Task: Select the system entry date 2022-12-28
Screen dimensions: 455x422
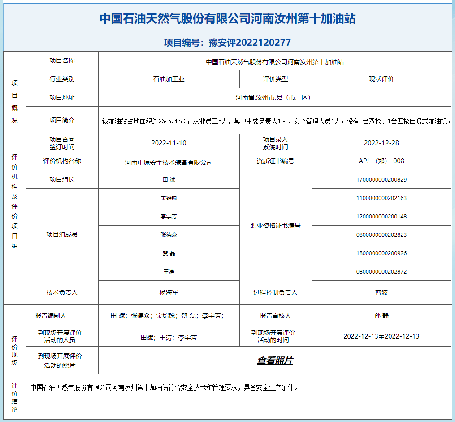Action: 381,143
